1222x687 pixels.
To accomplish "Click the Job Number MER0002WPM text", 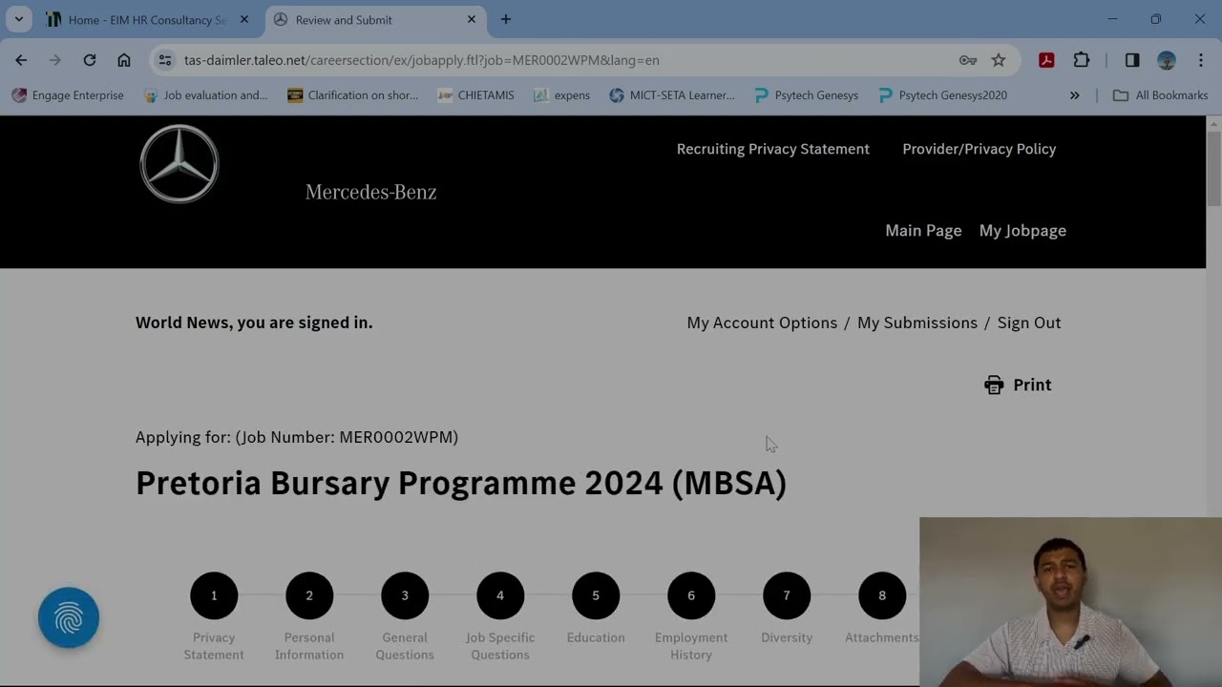I will [x=348, y=437].
